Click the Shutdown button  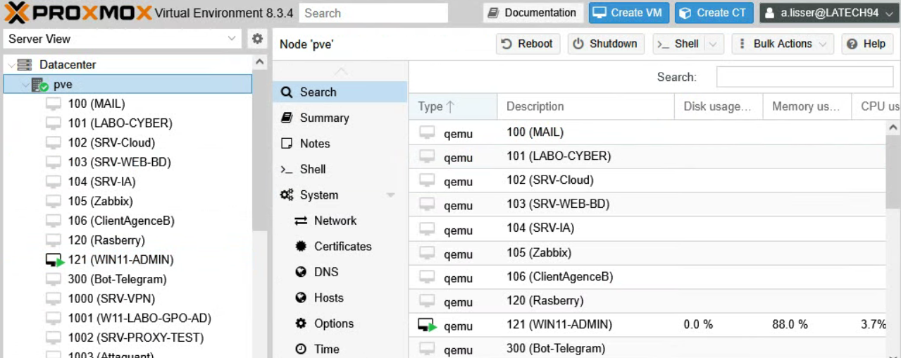click(x=606, y=44)
